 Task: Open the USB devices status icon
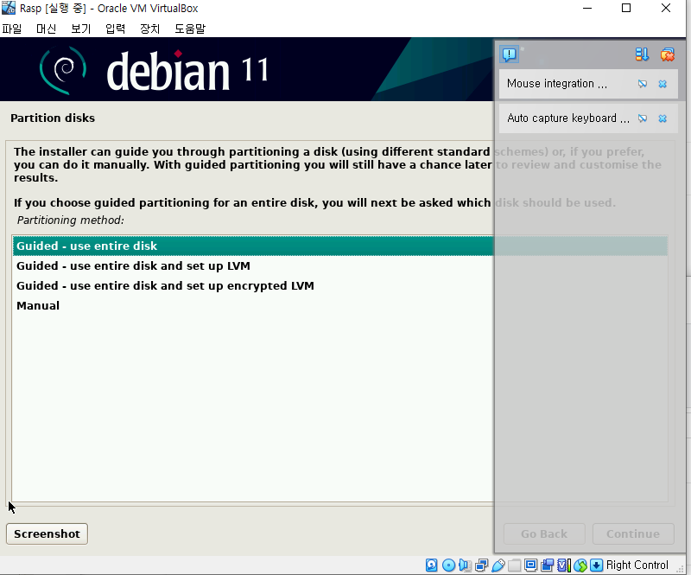click(498, 565)
